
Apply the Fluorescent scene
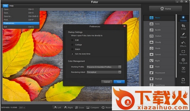coord(159,73)
